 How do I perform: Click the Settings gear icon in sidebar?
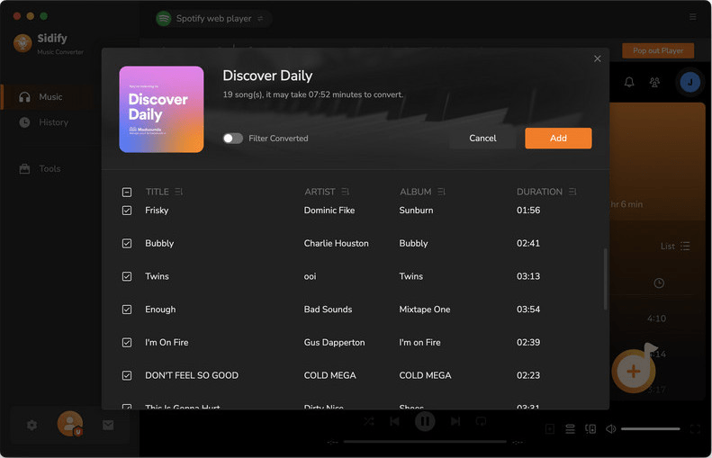click(32, 425)
